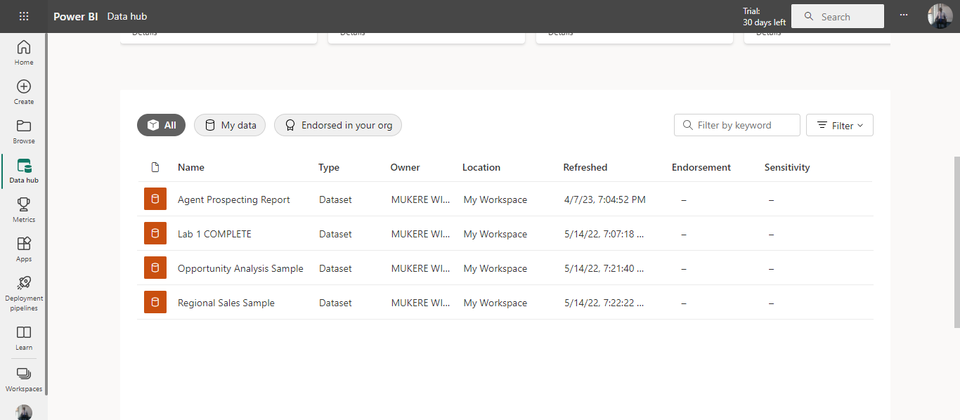The height and width of the screenshot is (420, 960).
Task: Sort by Name column header
Action: coord(191,167)
